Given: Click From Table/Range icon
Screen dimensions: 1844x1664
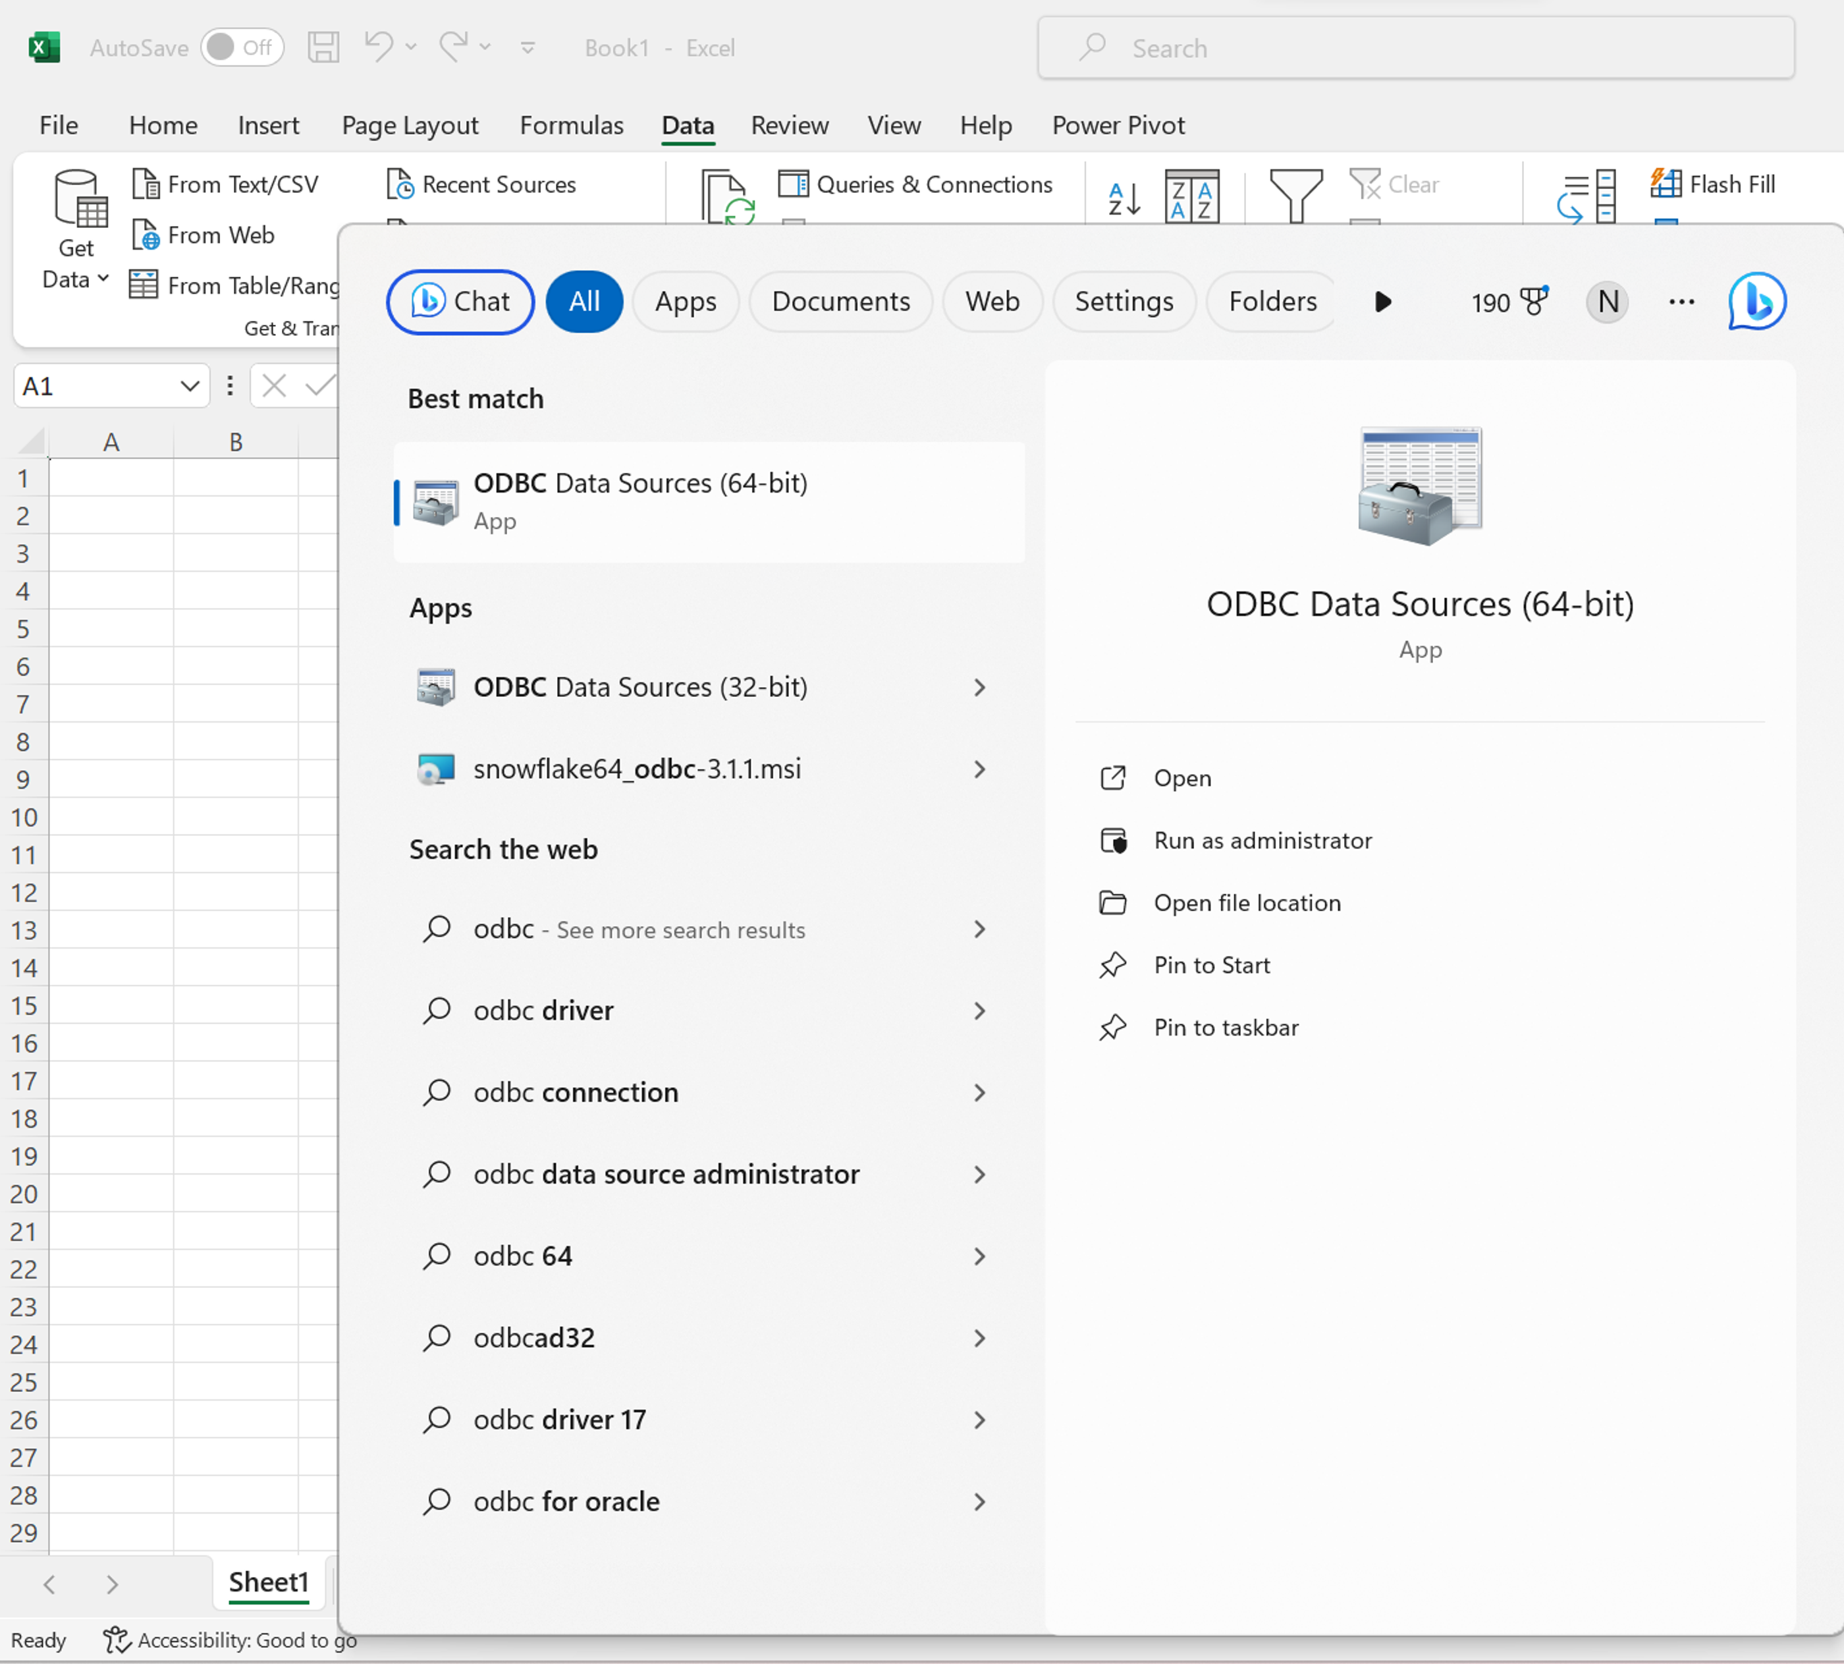Looking at the screenshot, I should point(144,285).
